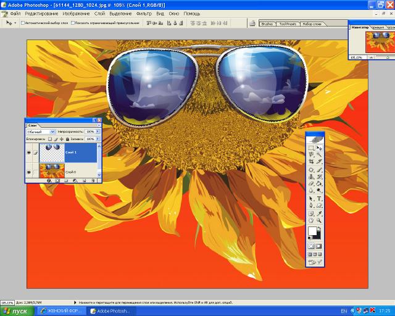This screenshot has height=316, width=395.
Task: Select the Crop tool
Action: 311,161
